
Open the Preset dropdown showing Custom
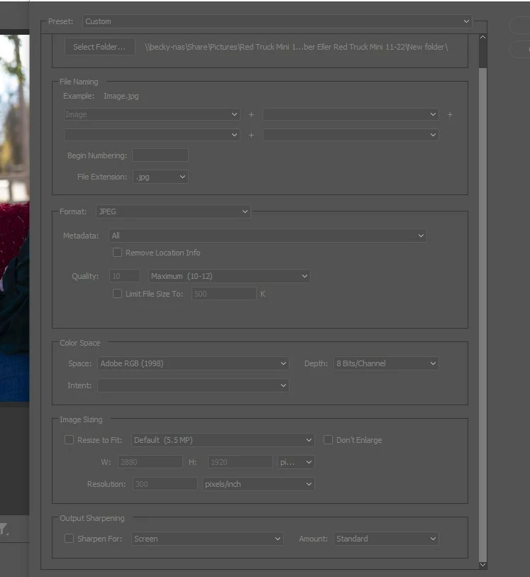click(x=277, y=21)
